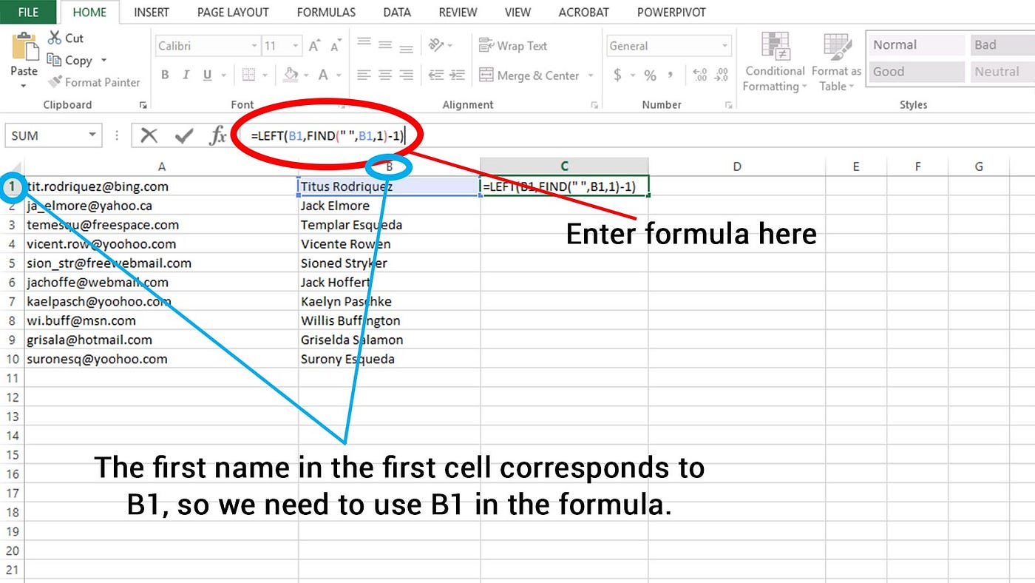The width and height of the screenshot is (1035, 583).
Task: Open the Fill Color swatch
Action: [x=290, y=75]
